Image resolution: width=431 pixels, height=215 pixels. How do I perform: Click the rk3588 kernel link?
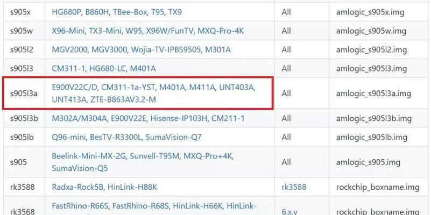pyautogui.click(x=294, y=188)
